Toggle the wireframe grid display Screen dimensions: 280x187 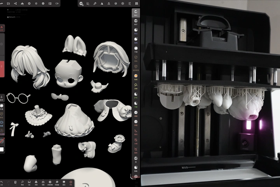tap(43, 183)
